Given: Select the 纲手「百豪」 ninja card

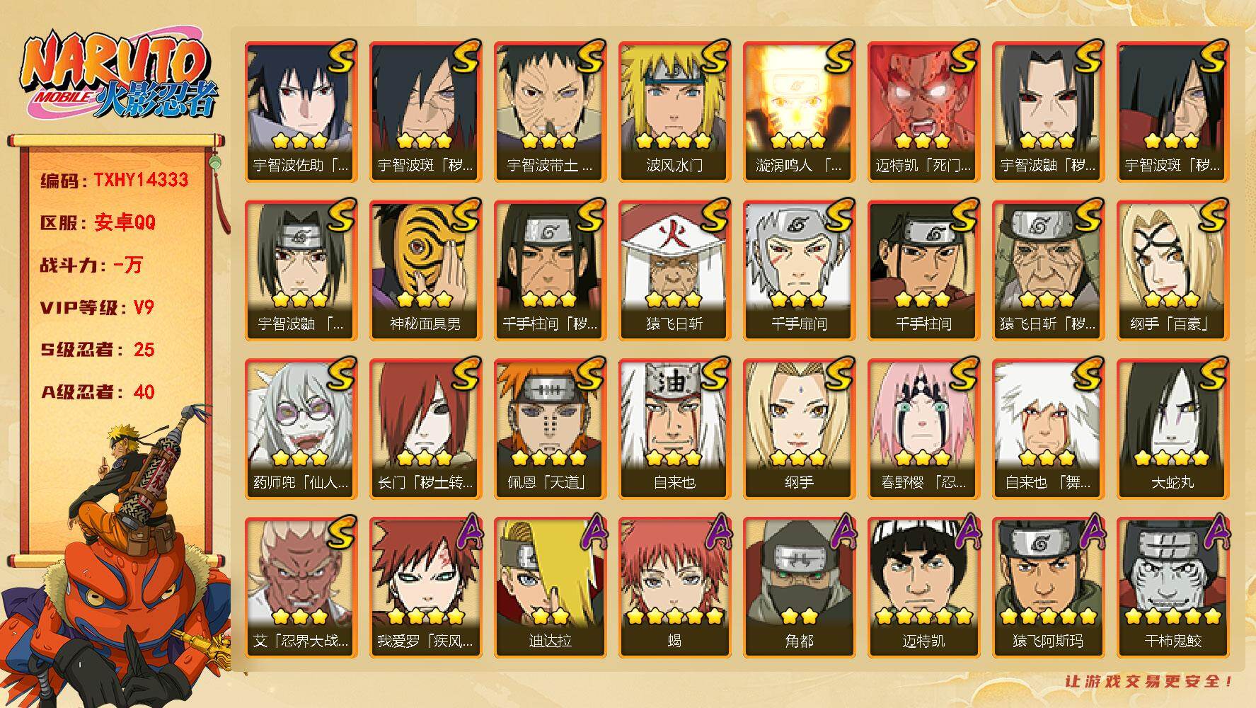Looking at the screenshot, I should click(x=1173, y=270).
